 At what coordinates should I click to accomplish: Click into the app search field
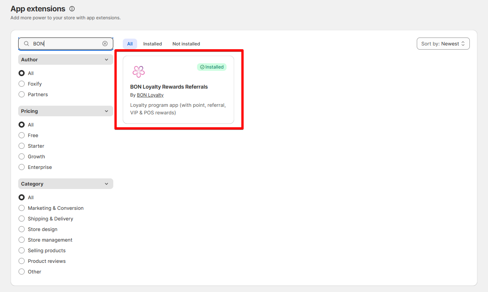click(66, 44)
